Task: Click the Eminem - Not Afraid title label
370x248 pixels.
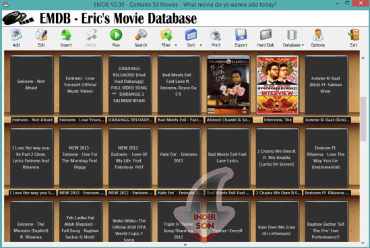Action: (32, 120)
